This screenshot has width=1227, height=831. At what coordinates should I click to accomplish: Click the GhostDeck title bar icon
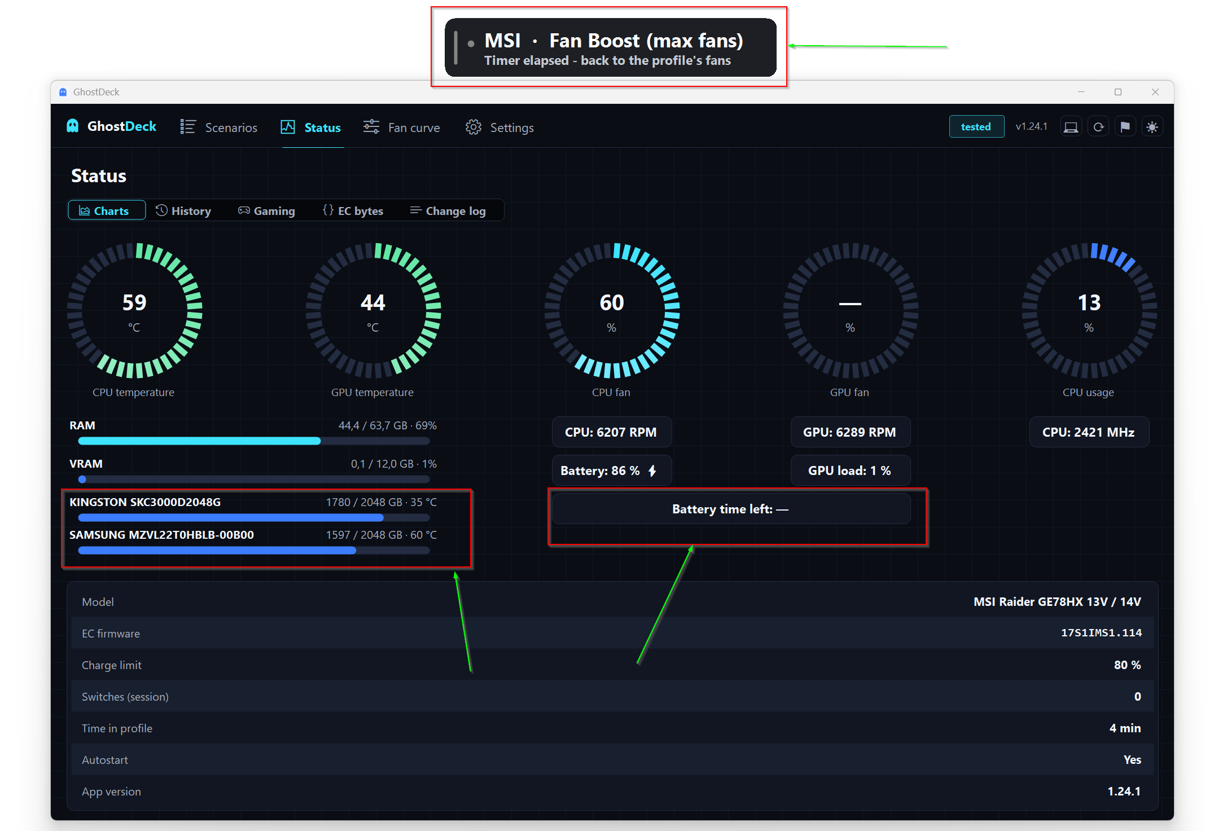[63, 92]
